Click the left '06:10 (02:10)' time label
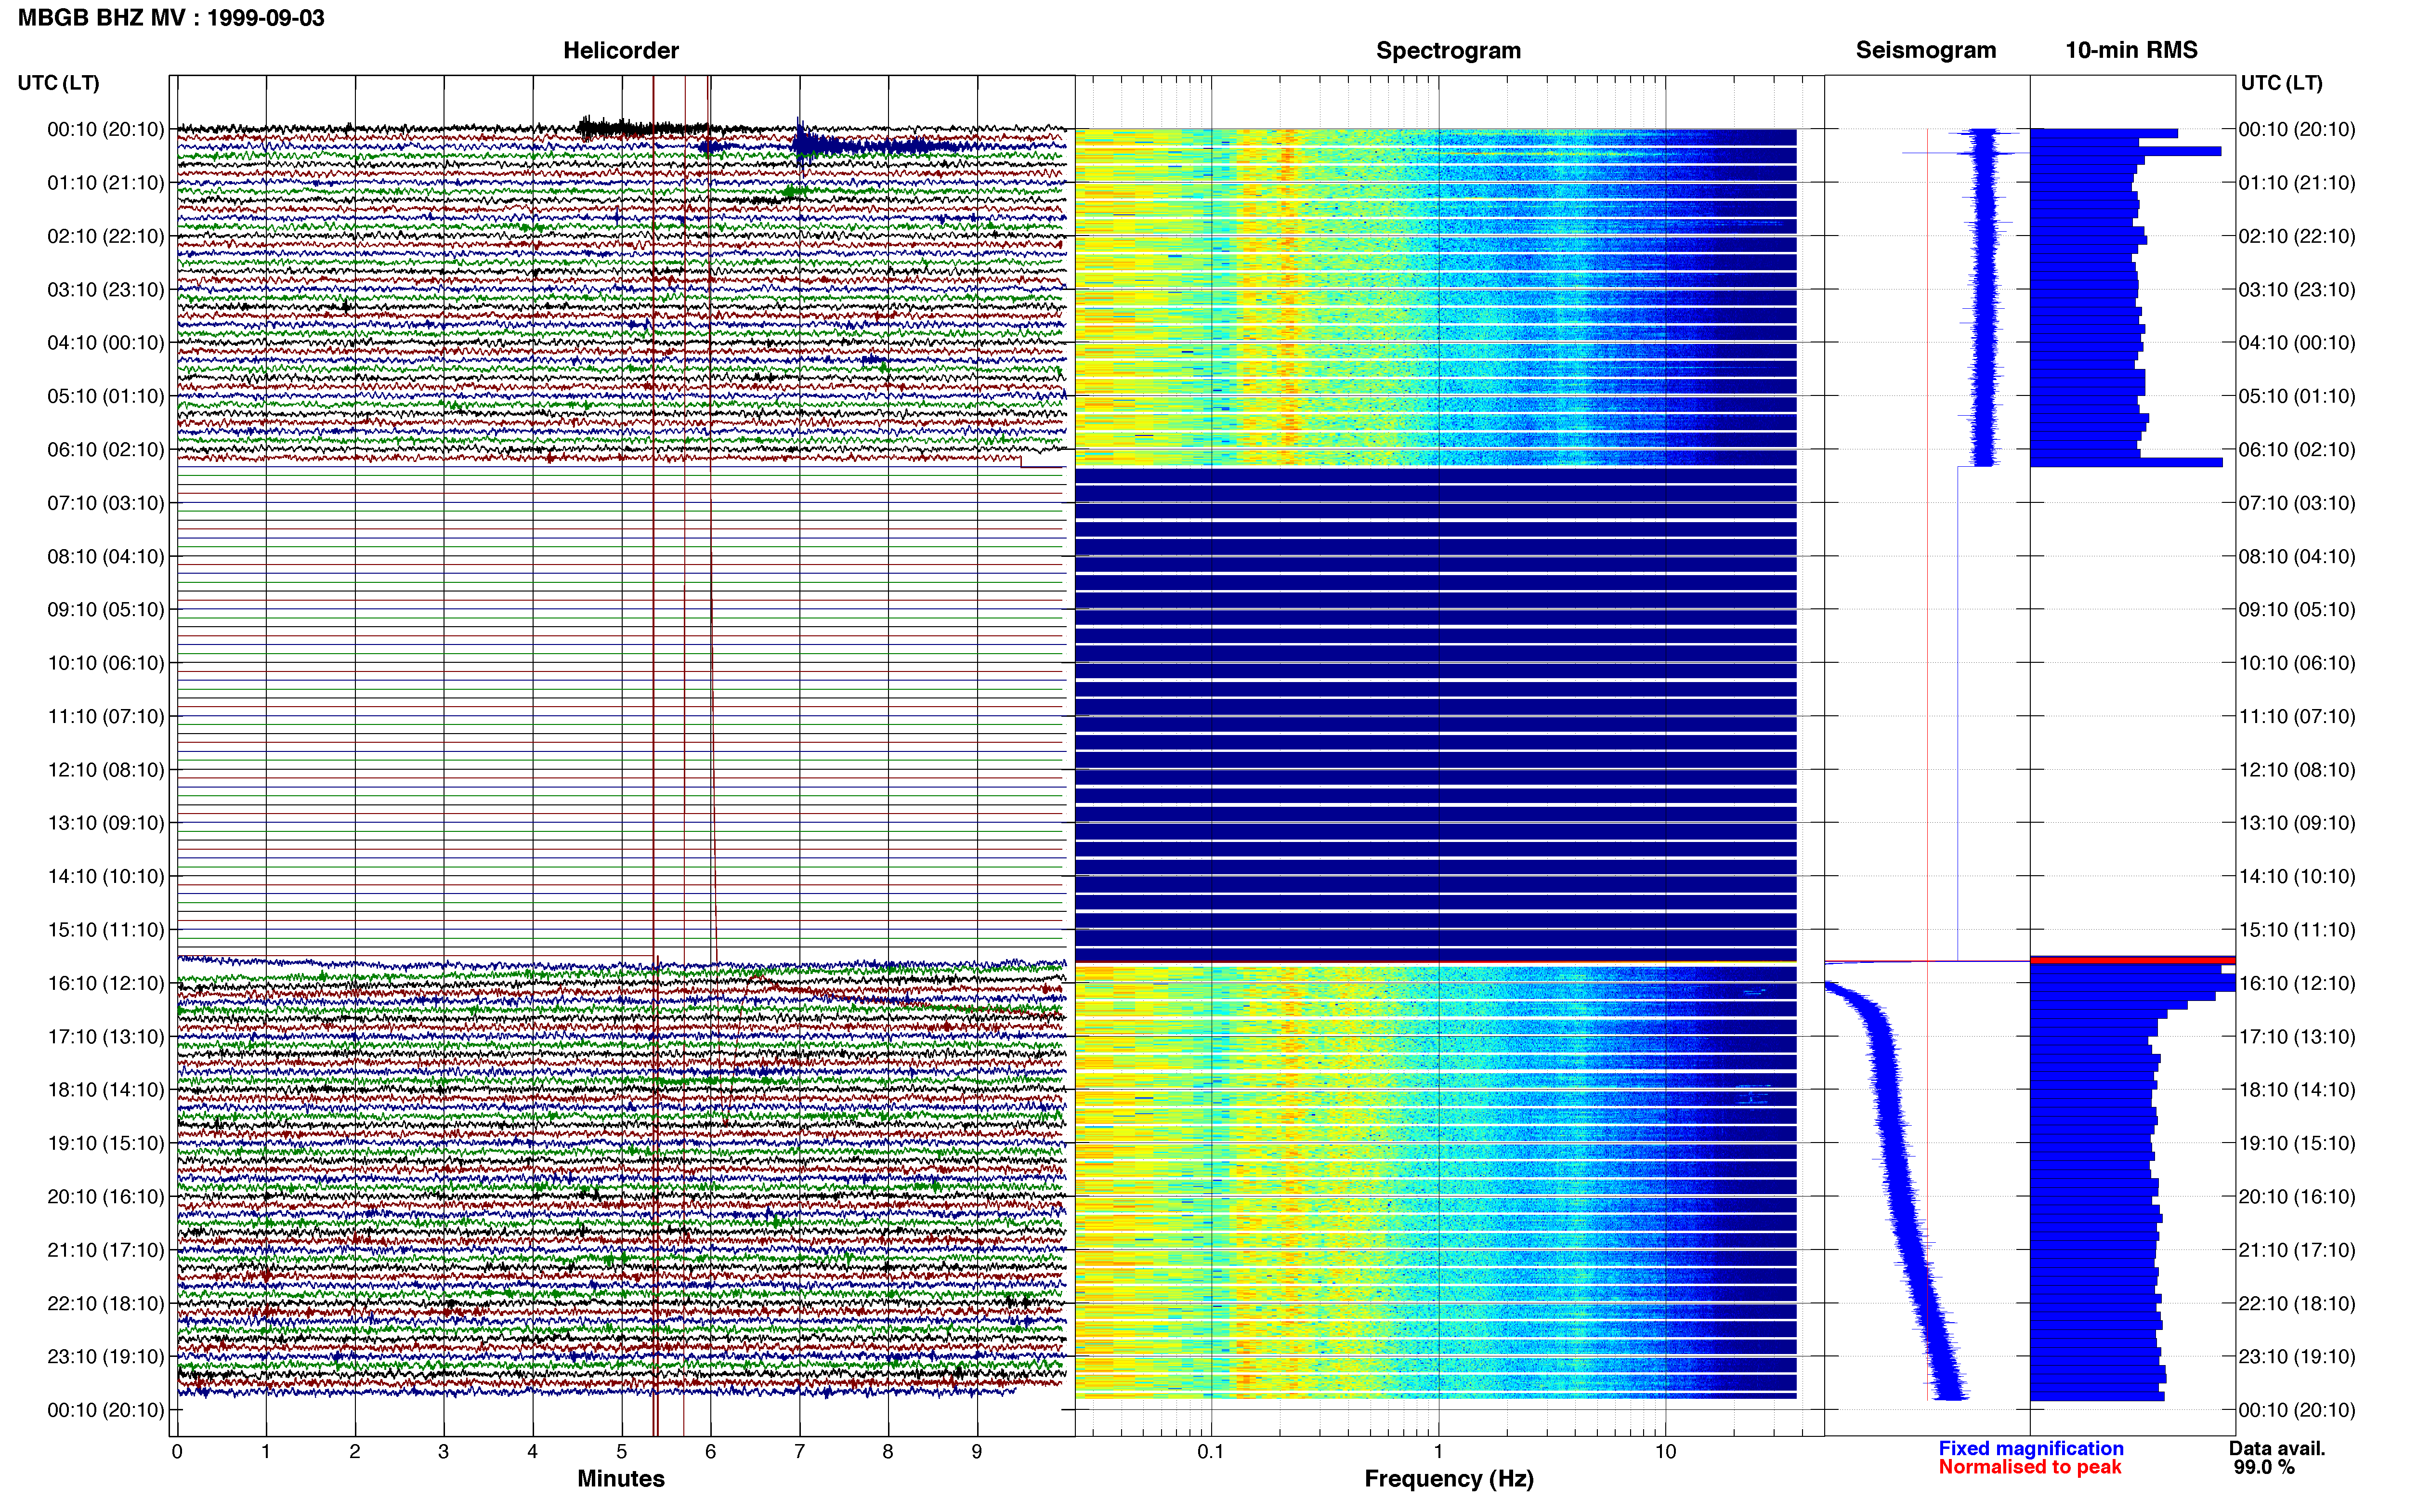The width and height of the screenshot is (2417, 1512). [x=106, y=450]
